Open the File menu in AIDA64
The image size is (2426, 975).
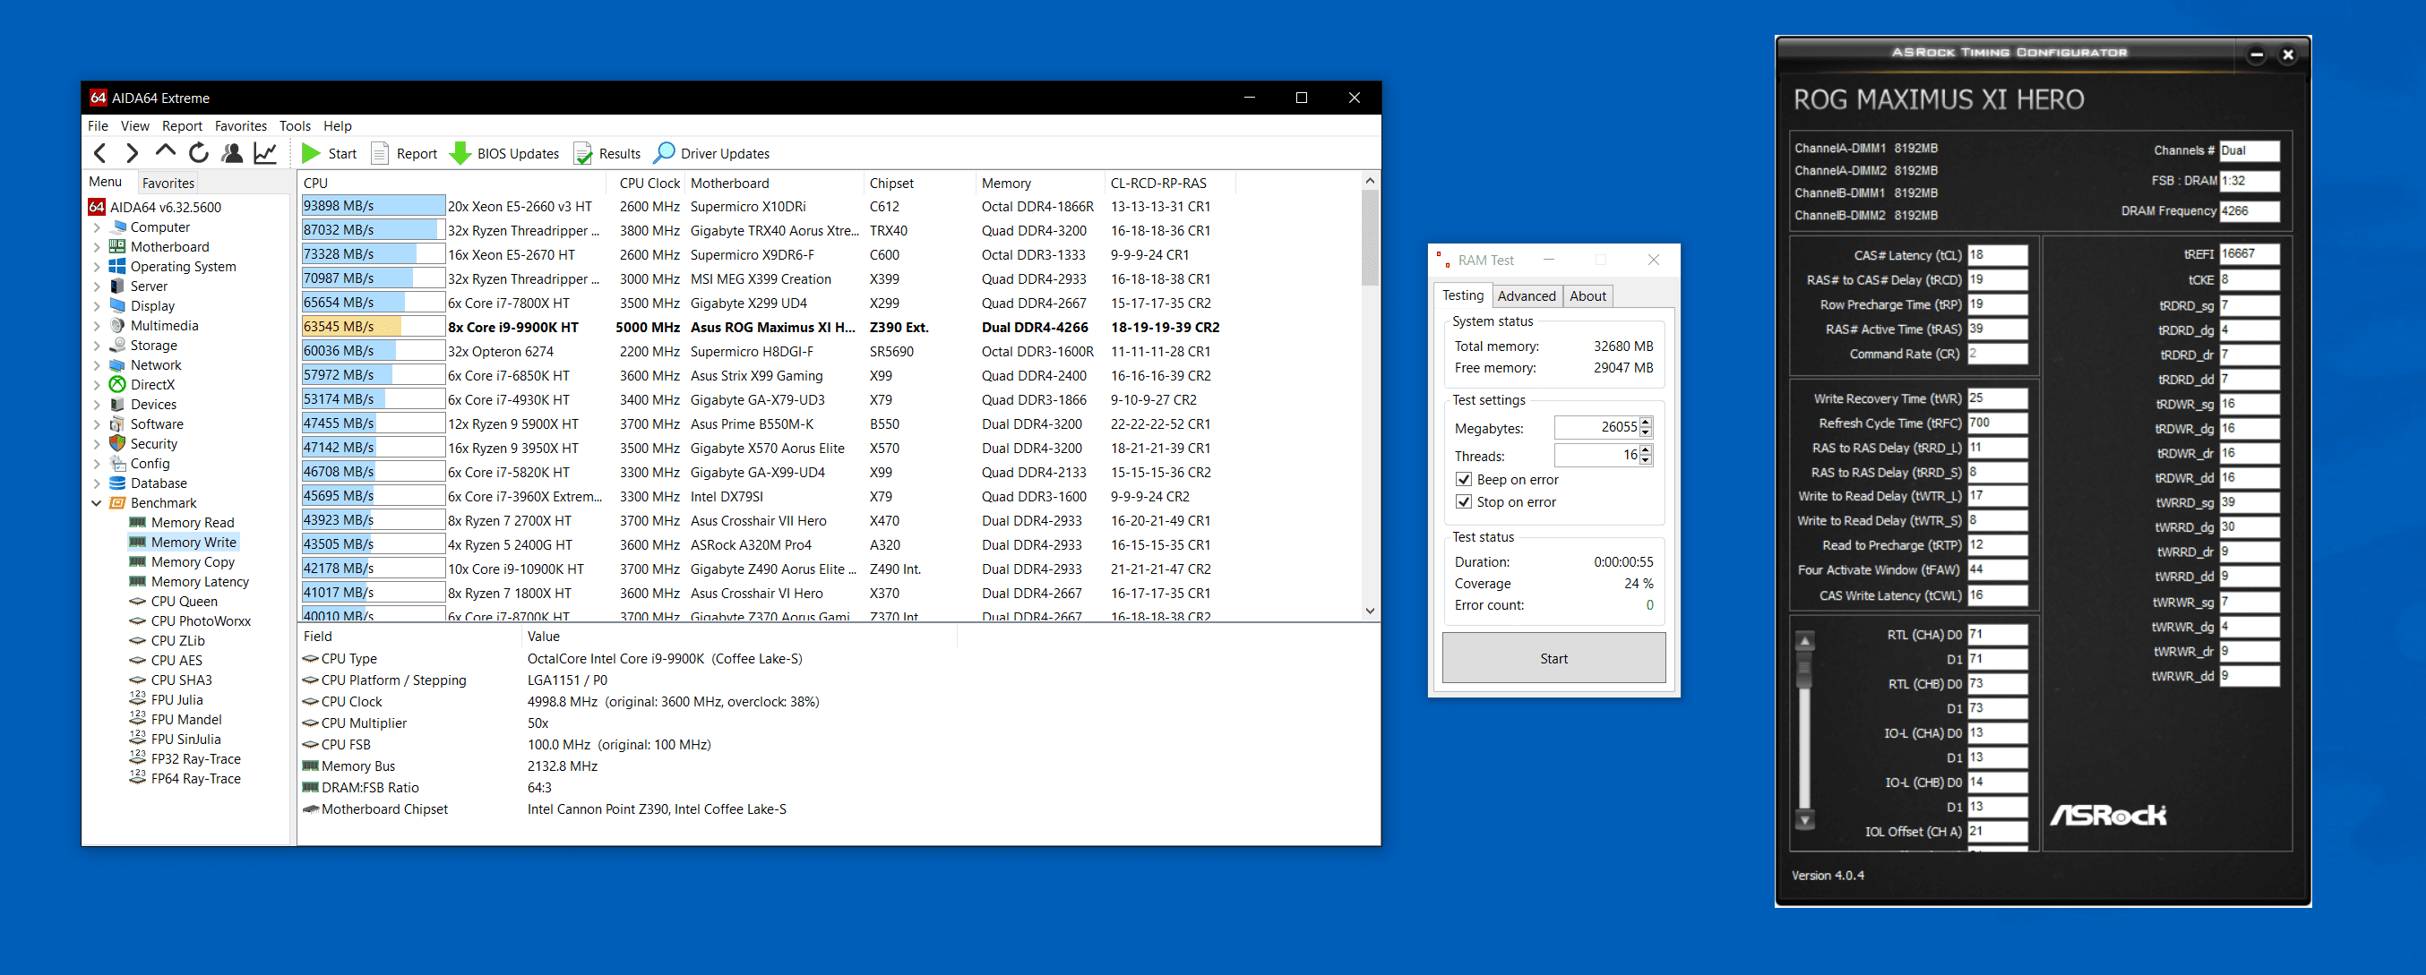click(x=98, y=126)
